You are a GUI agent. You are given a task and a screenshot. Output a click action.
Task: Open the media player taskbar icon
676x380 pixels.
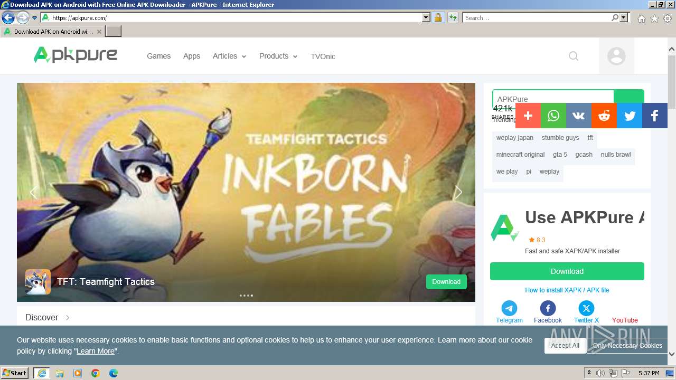[x=78, y=373]
